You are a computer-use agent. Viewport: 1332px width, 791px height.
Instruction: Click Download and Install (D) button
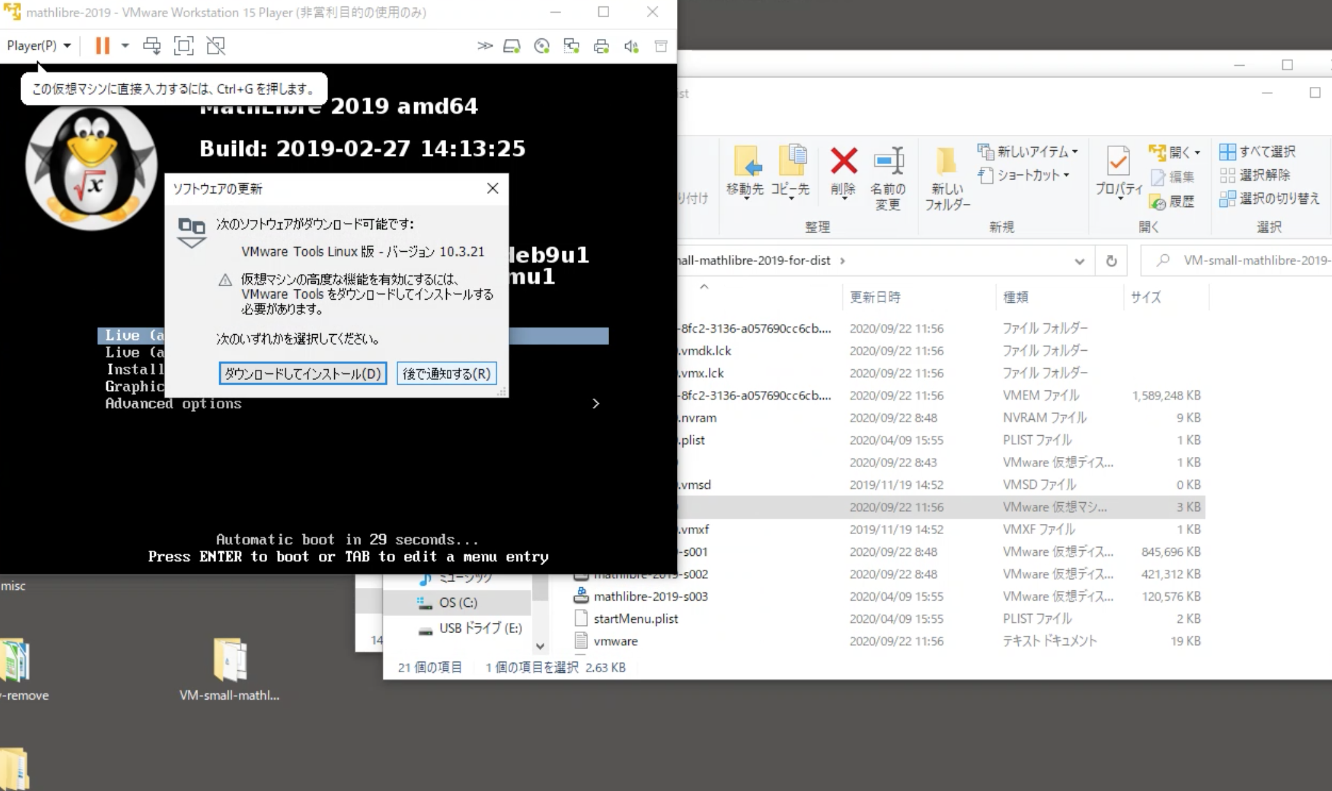point(302,374)
